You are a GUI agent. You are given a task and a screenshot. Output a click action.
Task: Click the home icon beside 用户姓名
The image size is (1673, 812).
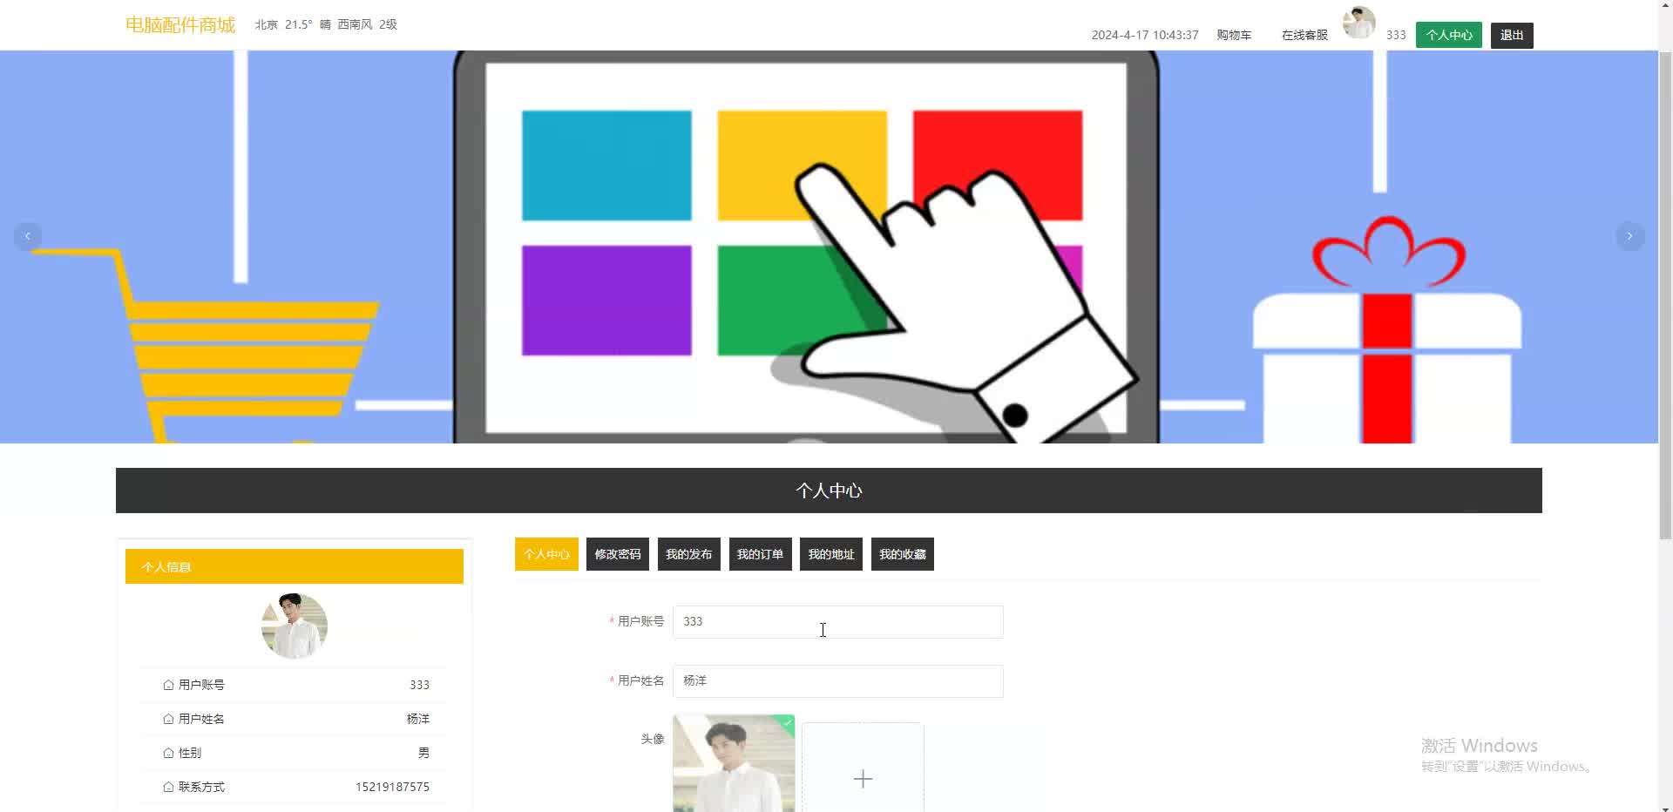point(168,719)
